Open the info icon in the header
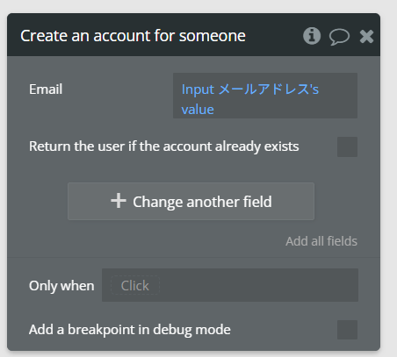 click(x=312, y=36)
